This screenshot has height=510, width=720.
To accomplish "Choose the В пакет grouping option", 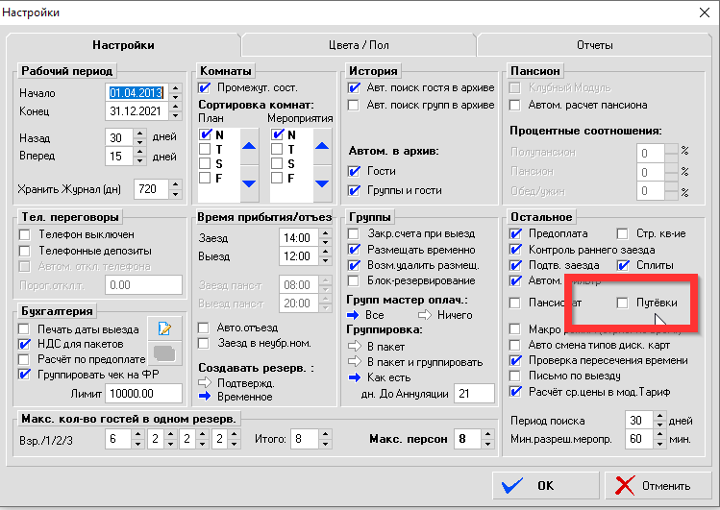I will (355, 346).
